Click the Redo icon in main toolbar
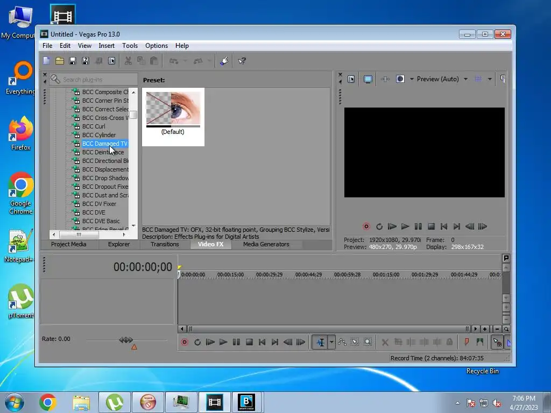551x413 pixels. click(198, 61)
